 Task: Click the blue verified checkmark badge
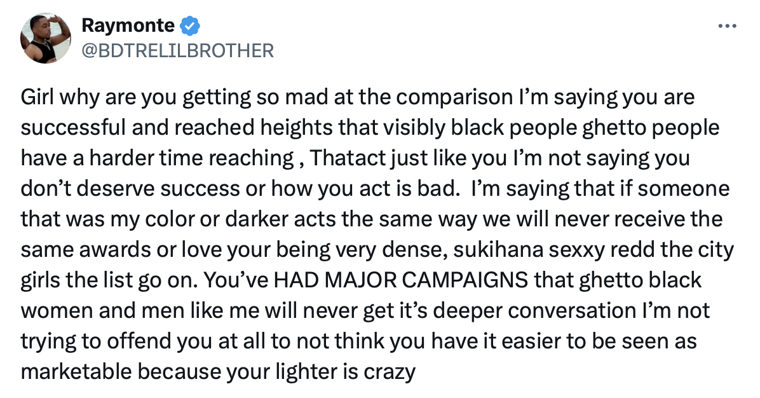coord(189,25)
